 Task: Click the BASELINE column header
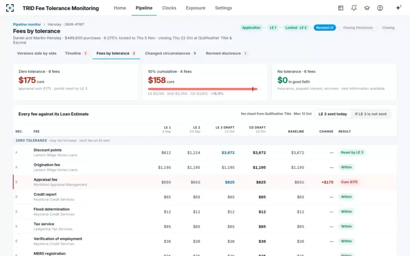click(296, 131)
